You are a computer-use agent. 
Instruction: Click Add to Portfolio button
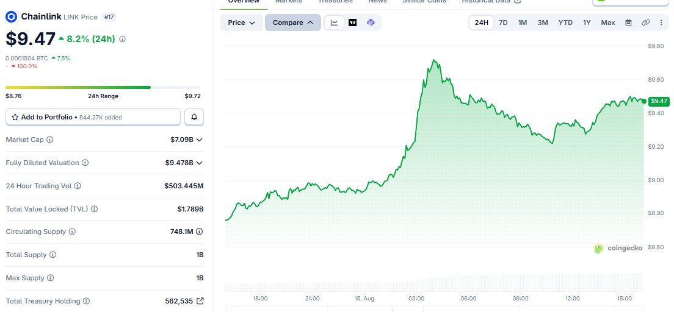tap(93, 117)
